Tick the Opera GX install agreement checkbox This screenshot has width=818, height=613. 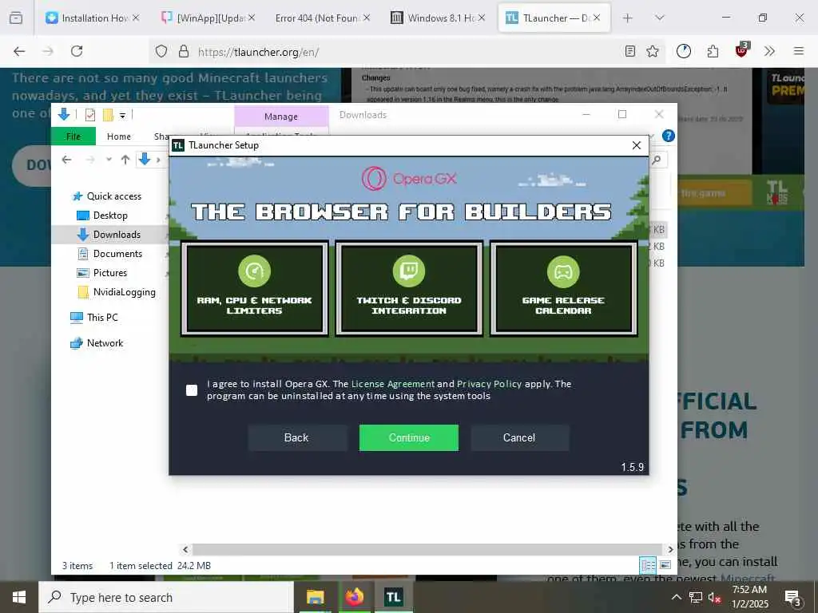tap(192, 390)
